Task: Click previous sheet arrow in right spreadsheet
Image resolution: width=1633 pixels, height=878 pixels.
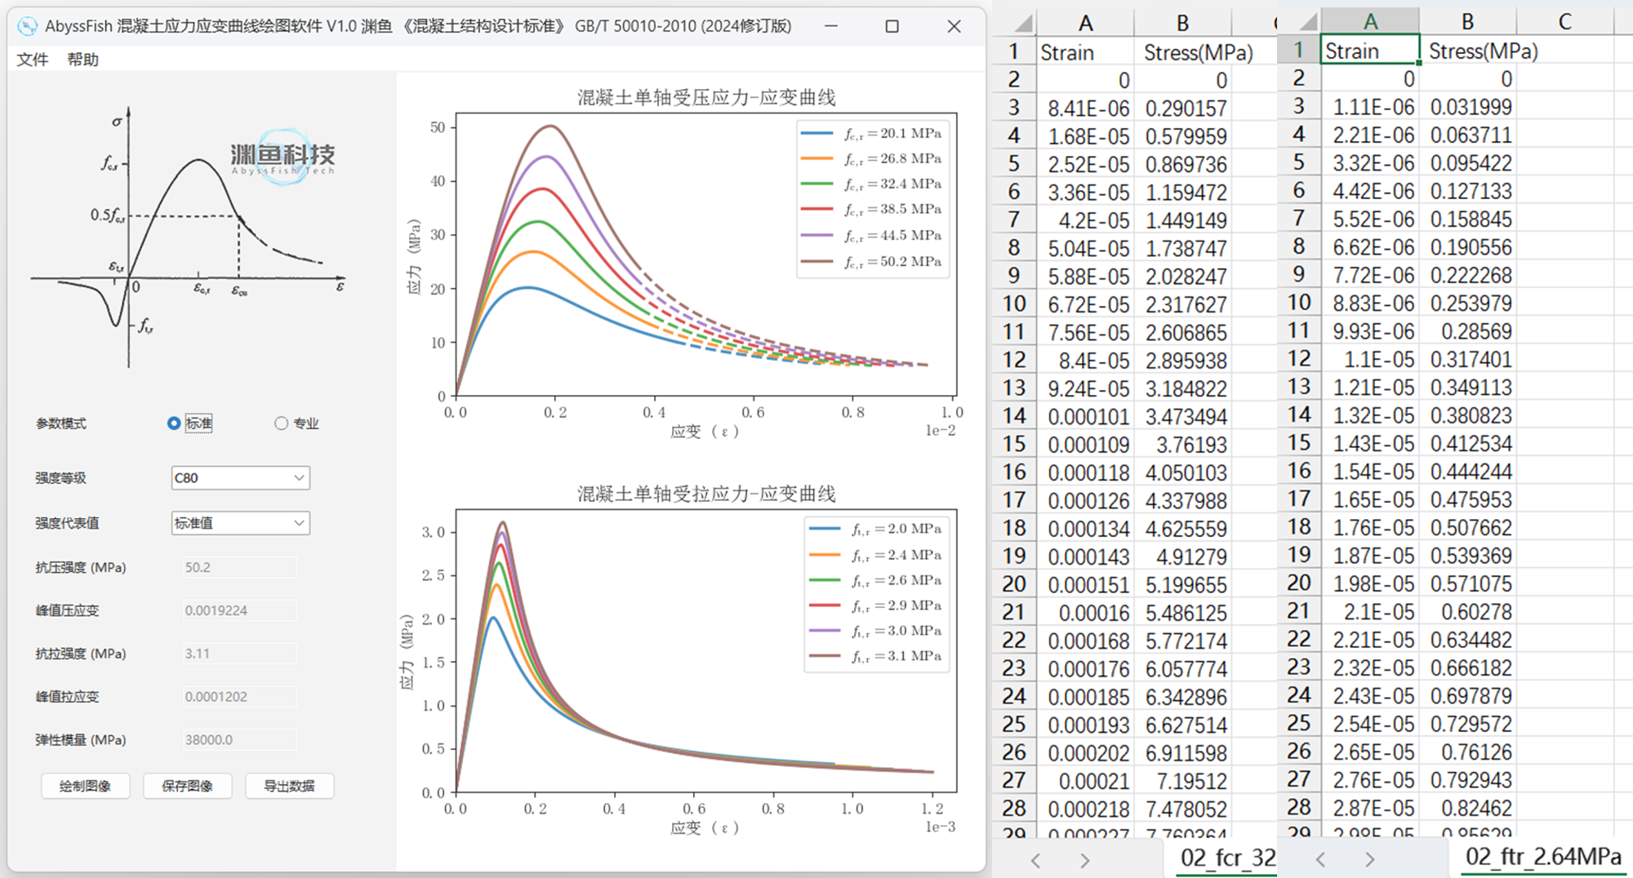Action: pyautogui.click(x=1320, y=859)
